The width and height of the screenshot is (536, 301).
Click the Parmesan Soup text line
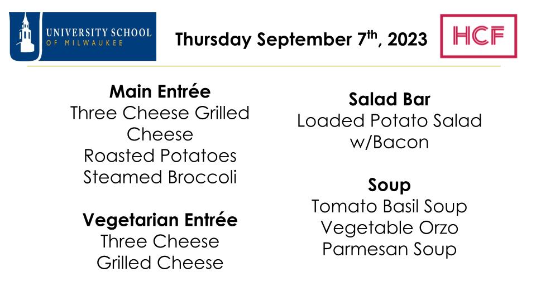[x=389, y=249]
